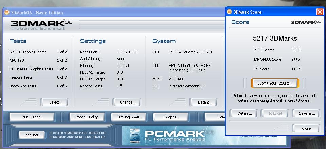Click the partially hidden Demo button
The image size is (326, 149).
tap(215, 117)
